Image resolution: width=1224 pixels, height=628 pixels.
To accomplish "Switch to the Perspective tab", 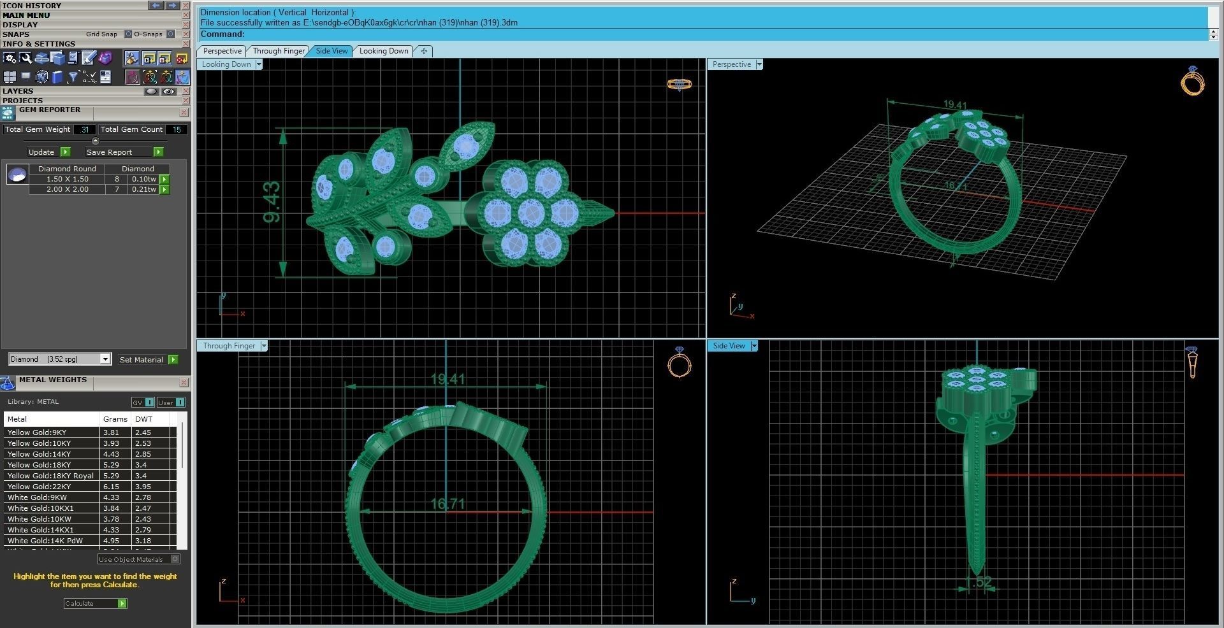I will tap(222, 51).
